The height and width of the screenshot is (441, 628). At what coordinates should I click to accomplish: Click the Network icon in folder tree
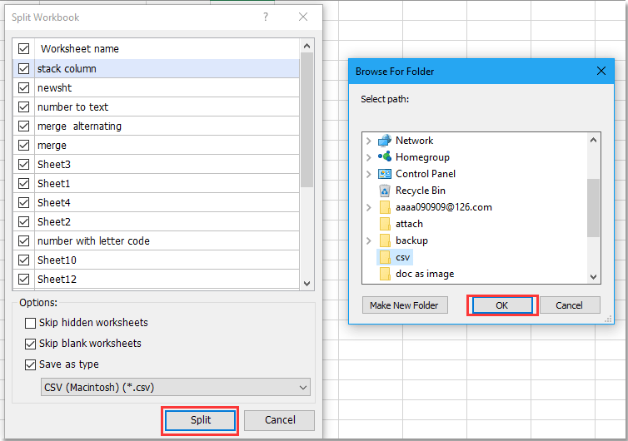point(384,141)
